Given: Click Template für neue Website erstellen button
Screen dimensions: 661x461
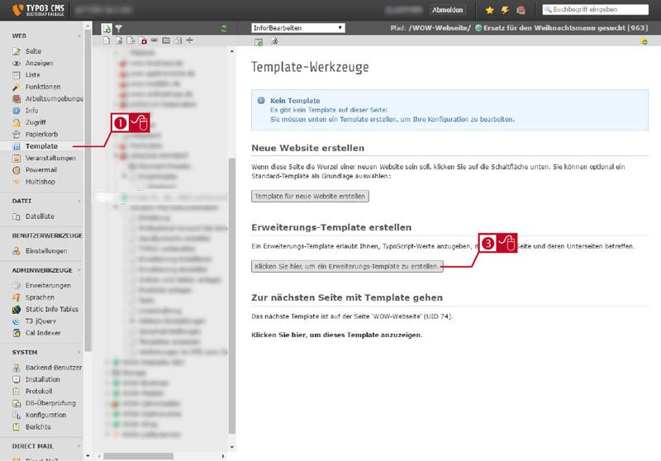Looking at the screenshot, I should [x=310, y=196].
